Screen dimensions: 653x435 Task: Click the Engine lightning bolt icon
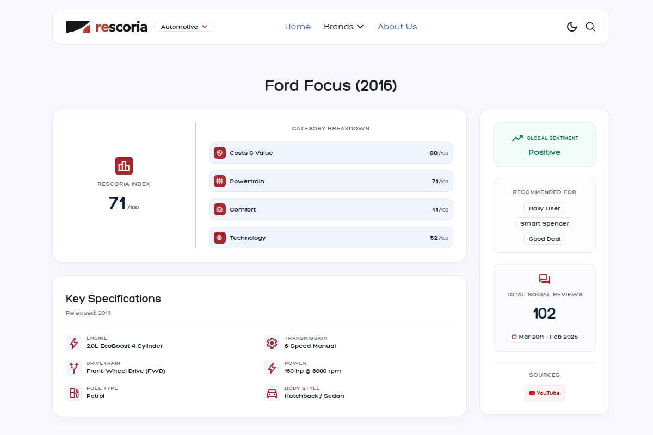point(74,343)
